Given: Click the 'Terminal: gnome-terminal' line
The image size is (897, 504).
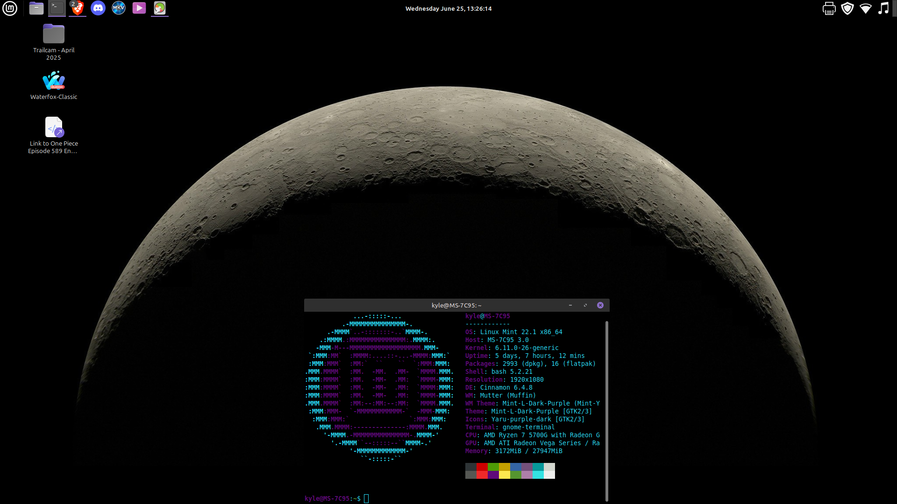Looking at the screenshot, I should coord(510,427).
